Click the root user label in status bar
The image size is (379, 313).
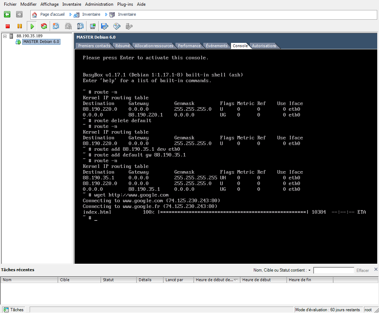(368, 310)
